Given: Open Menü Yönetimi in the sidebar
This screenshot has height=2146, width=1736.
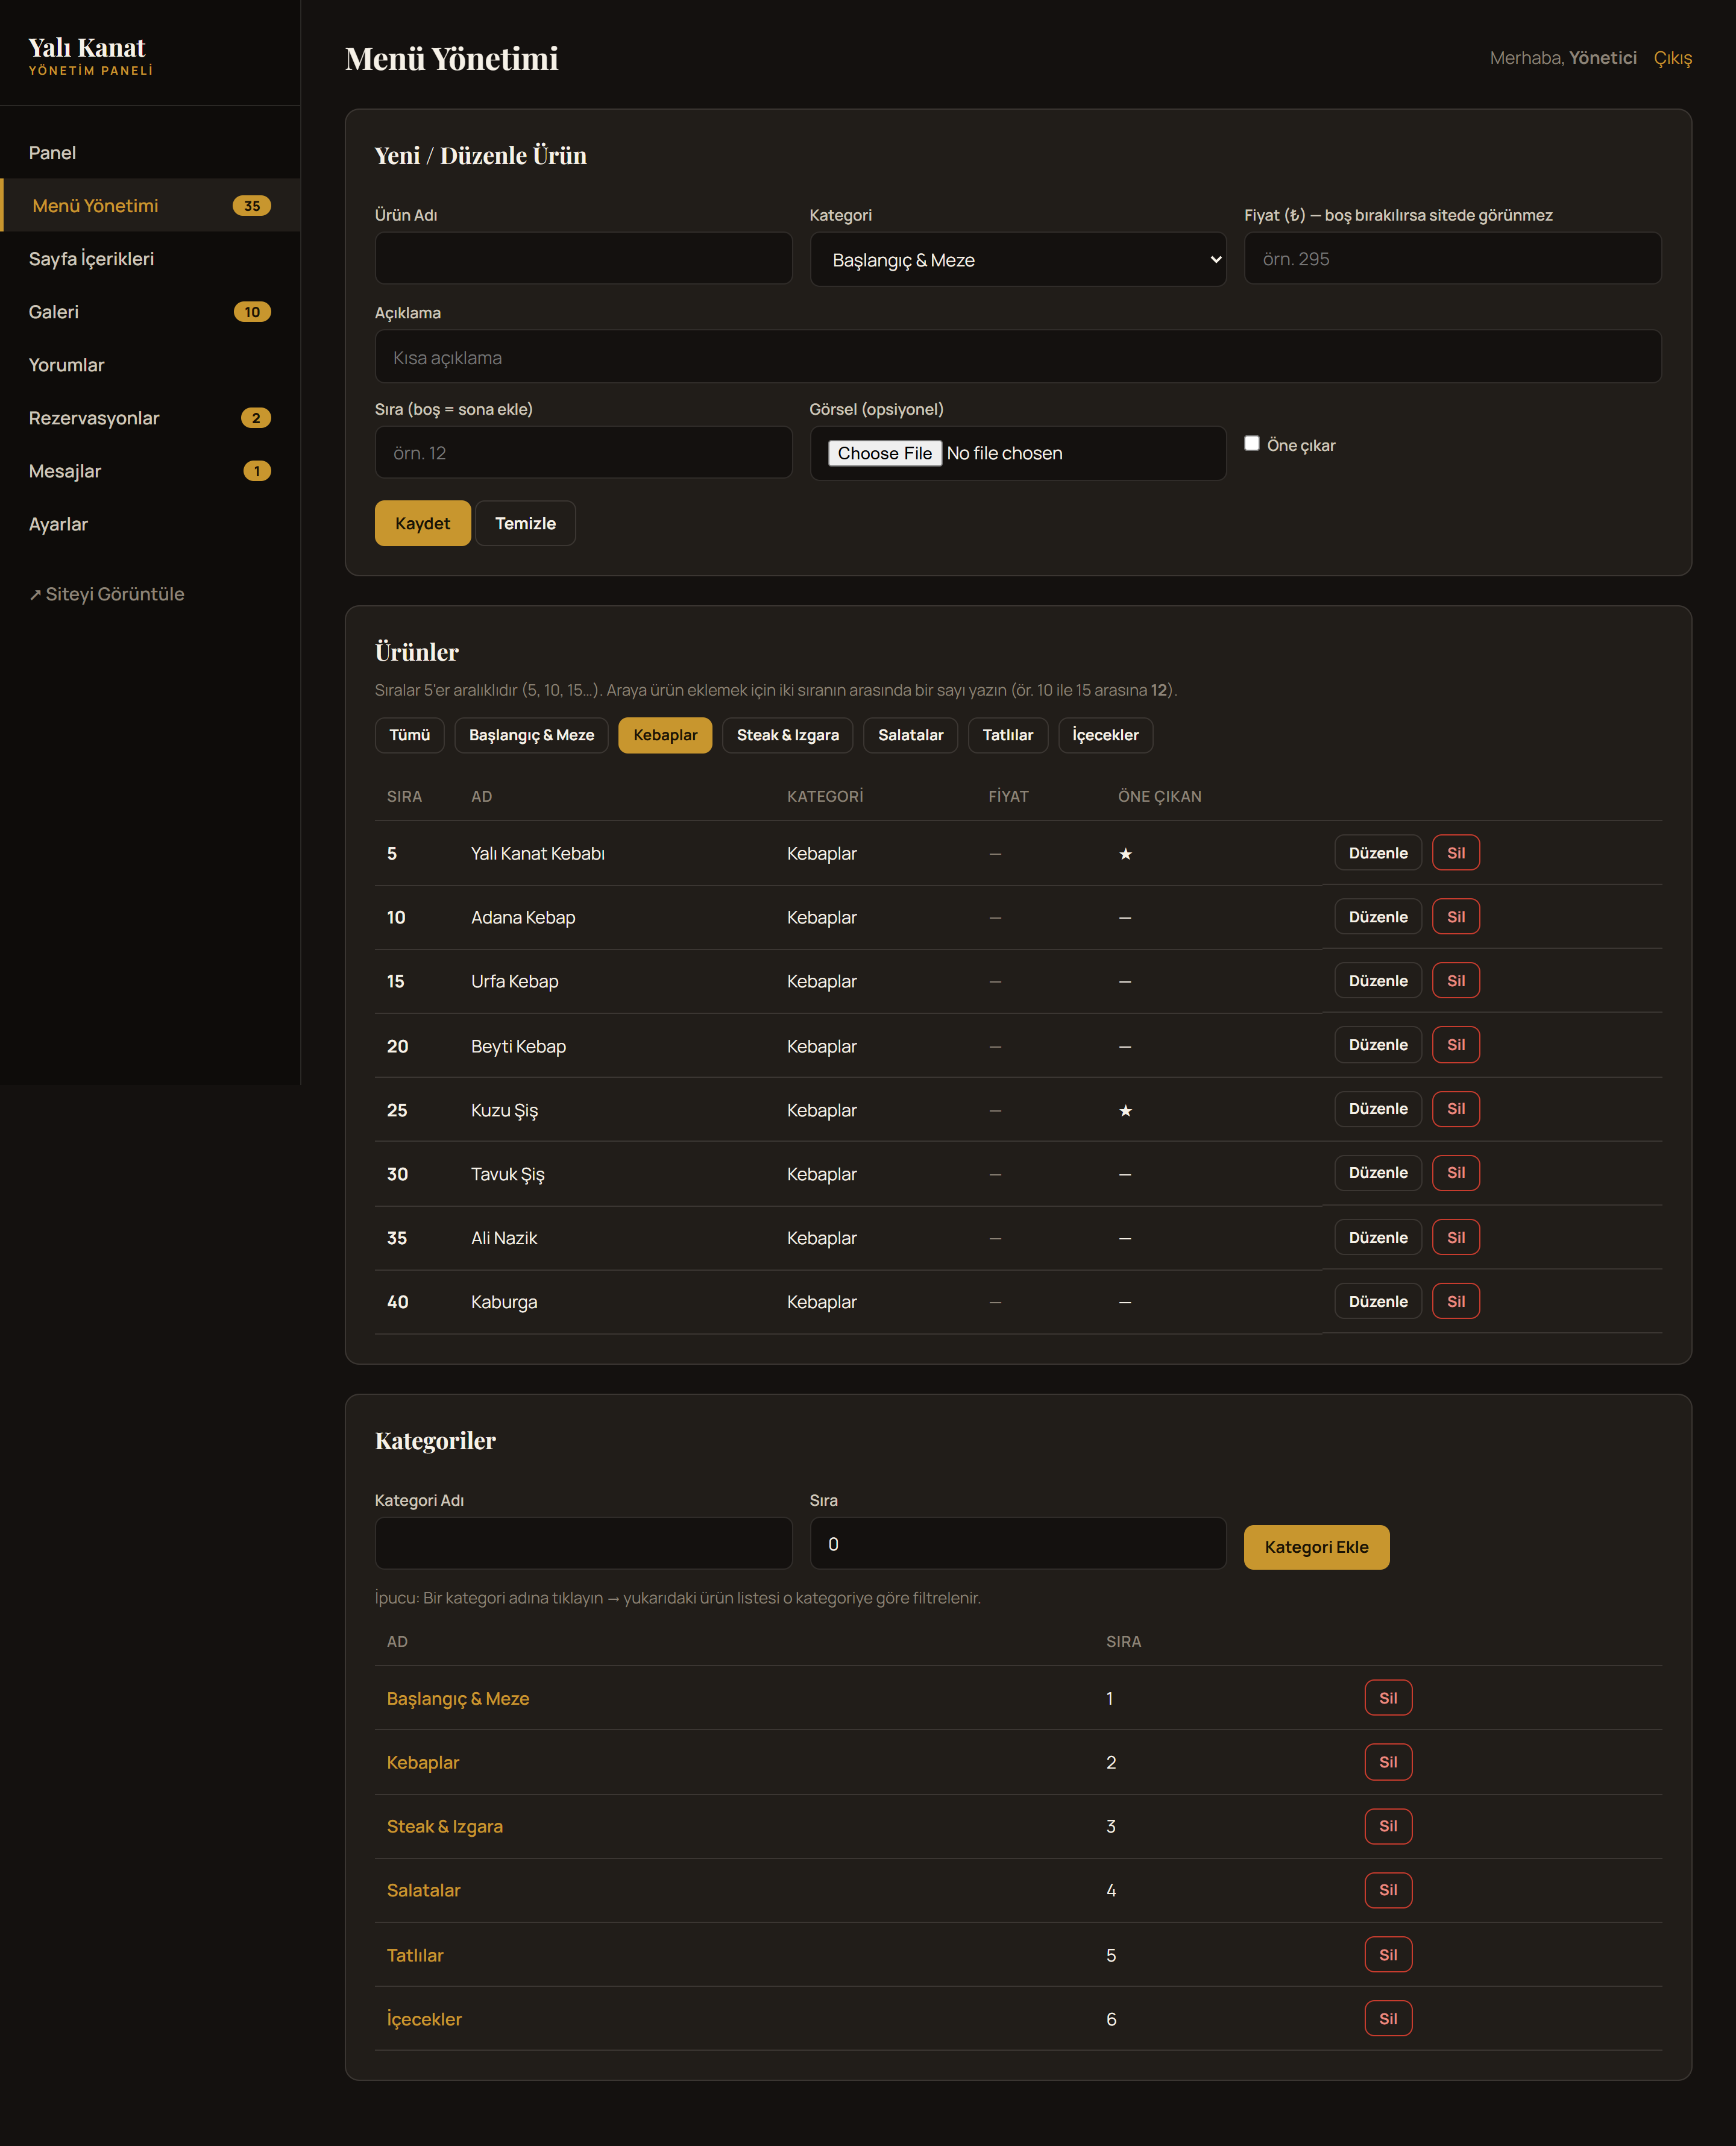Looking at the screenshot, I should pos(150,206).
